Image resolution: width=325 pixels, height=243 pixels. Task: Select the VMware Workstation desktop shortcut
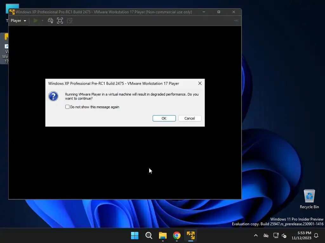(x=4, y=48)
